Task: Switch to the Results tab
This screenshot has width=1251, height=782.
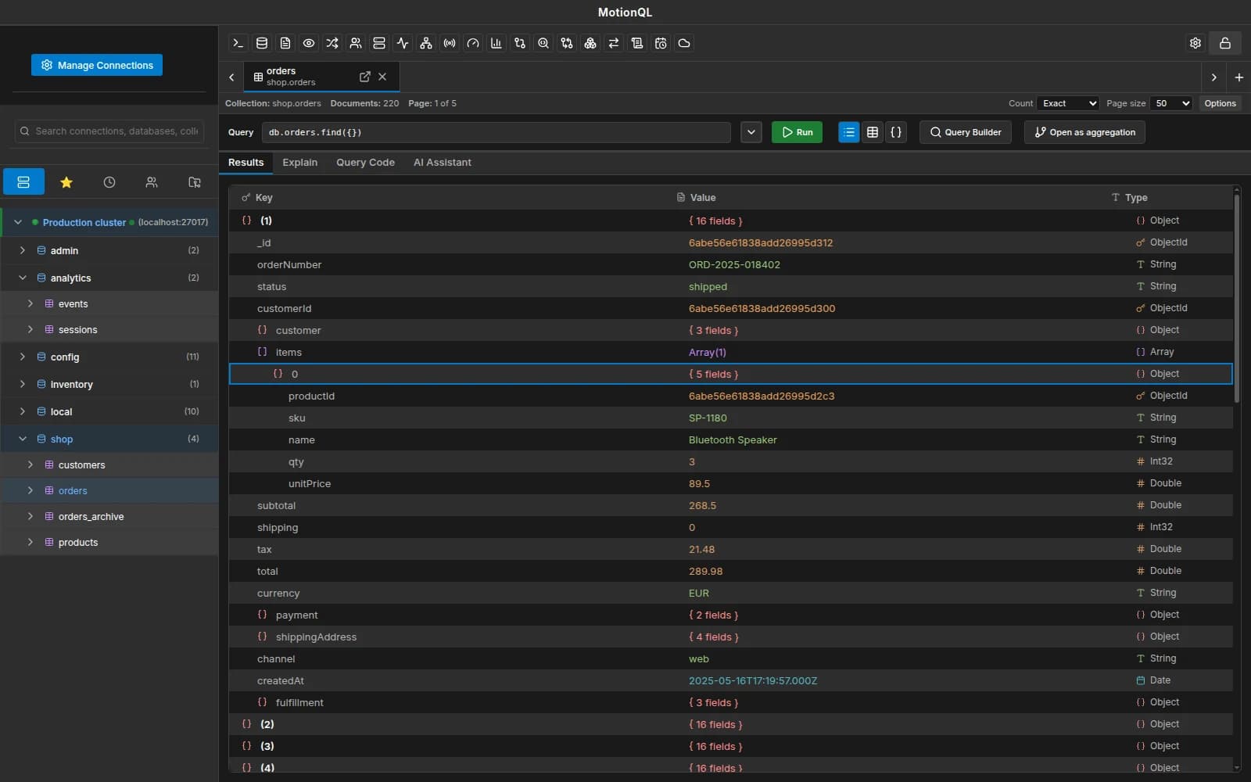Action: pyautogui.click(x=246, y=163)
